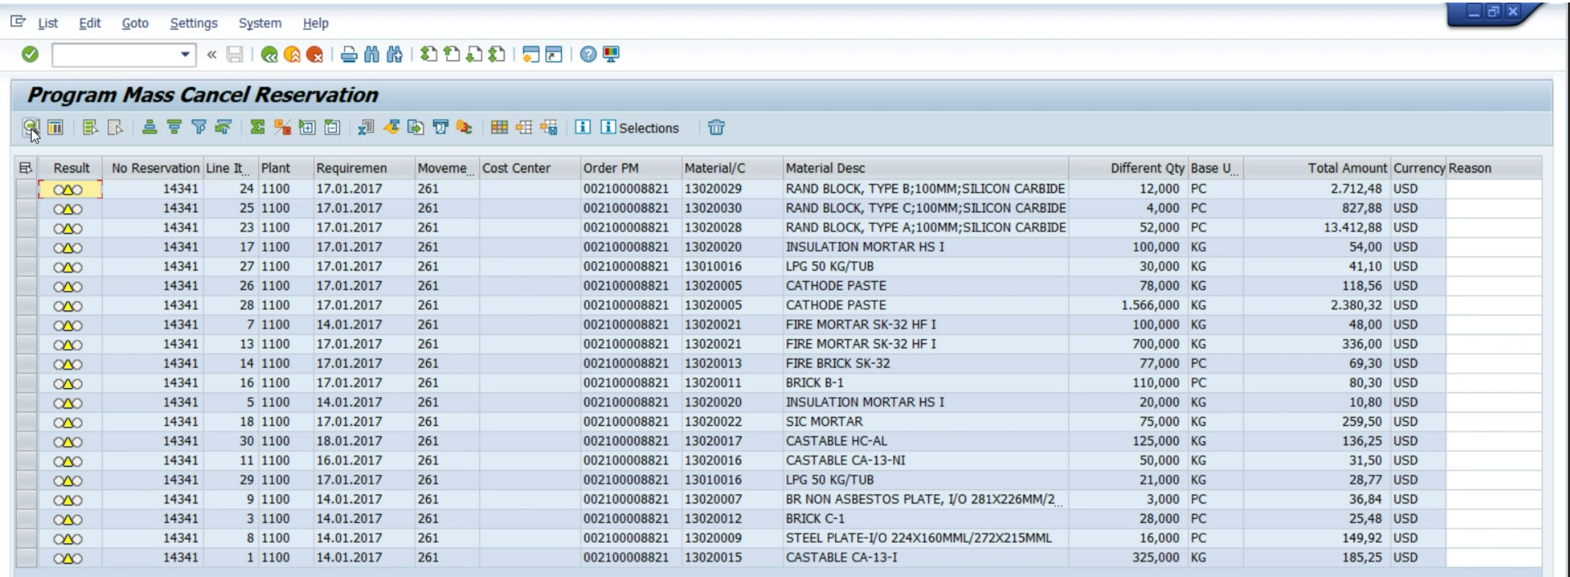Click the red Cancel icon
This screenshot has height=577, width=1570.
[x=315, y=55]
